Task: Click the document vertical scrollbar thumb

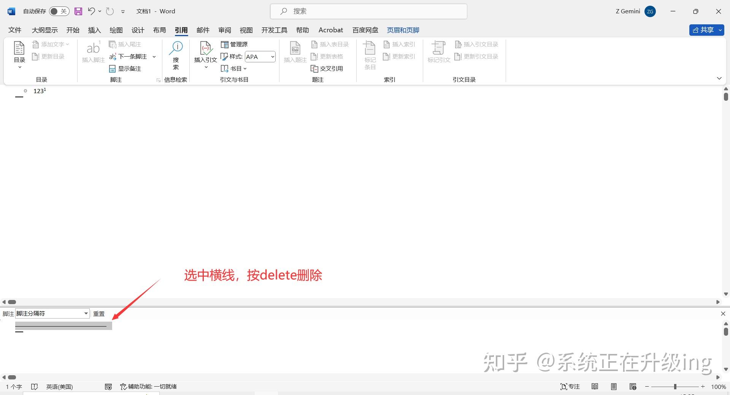Action: (x=726, y=96)
